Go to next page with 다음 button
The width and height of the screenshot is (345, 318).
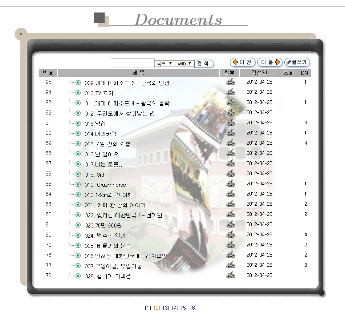coord(270,62)
